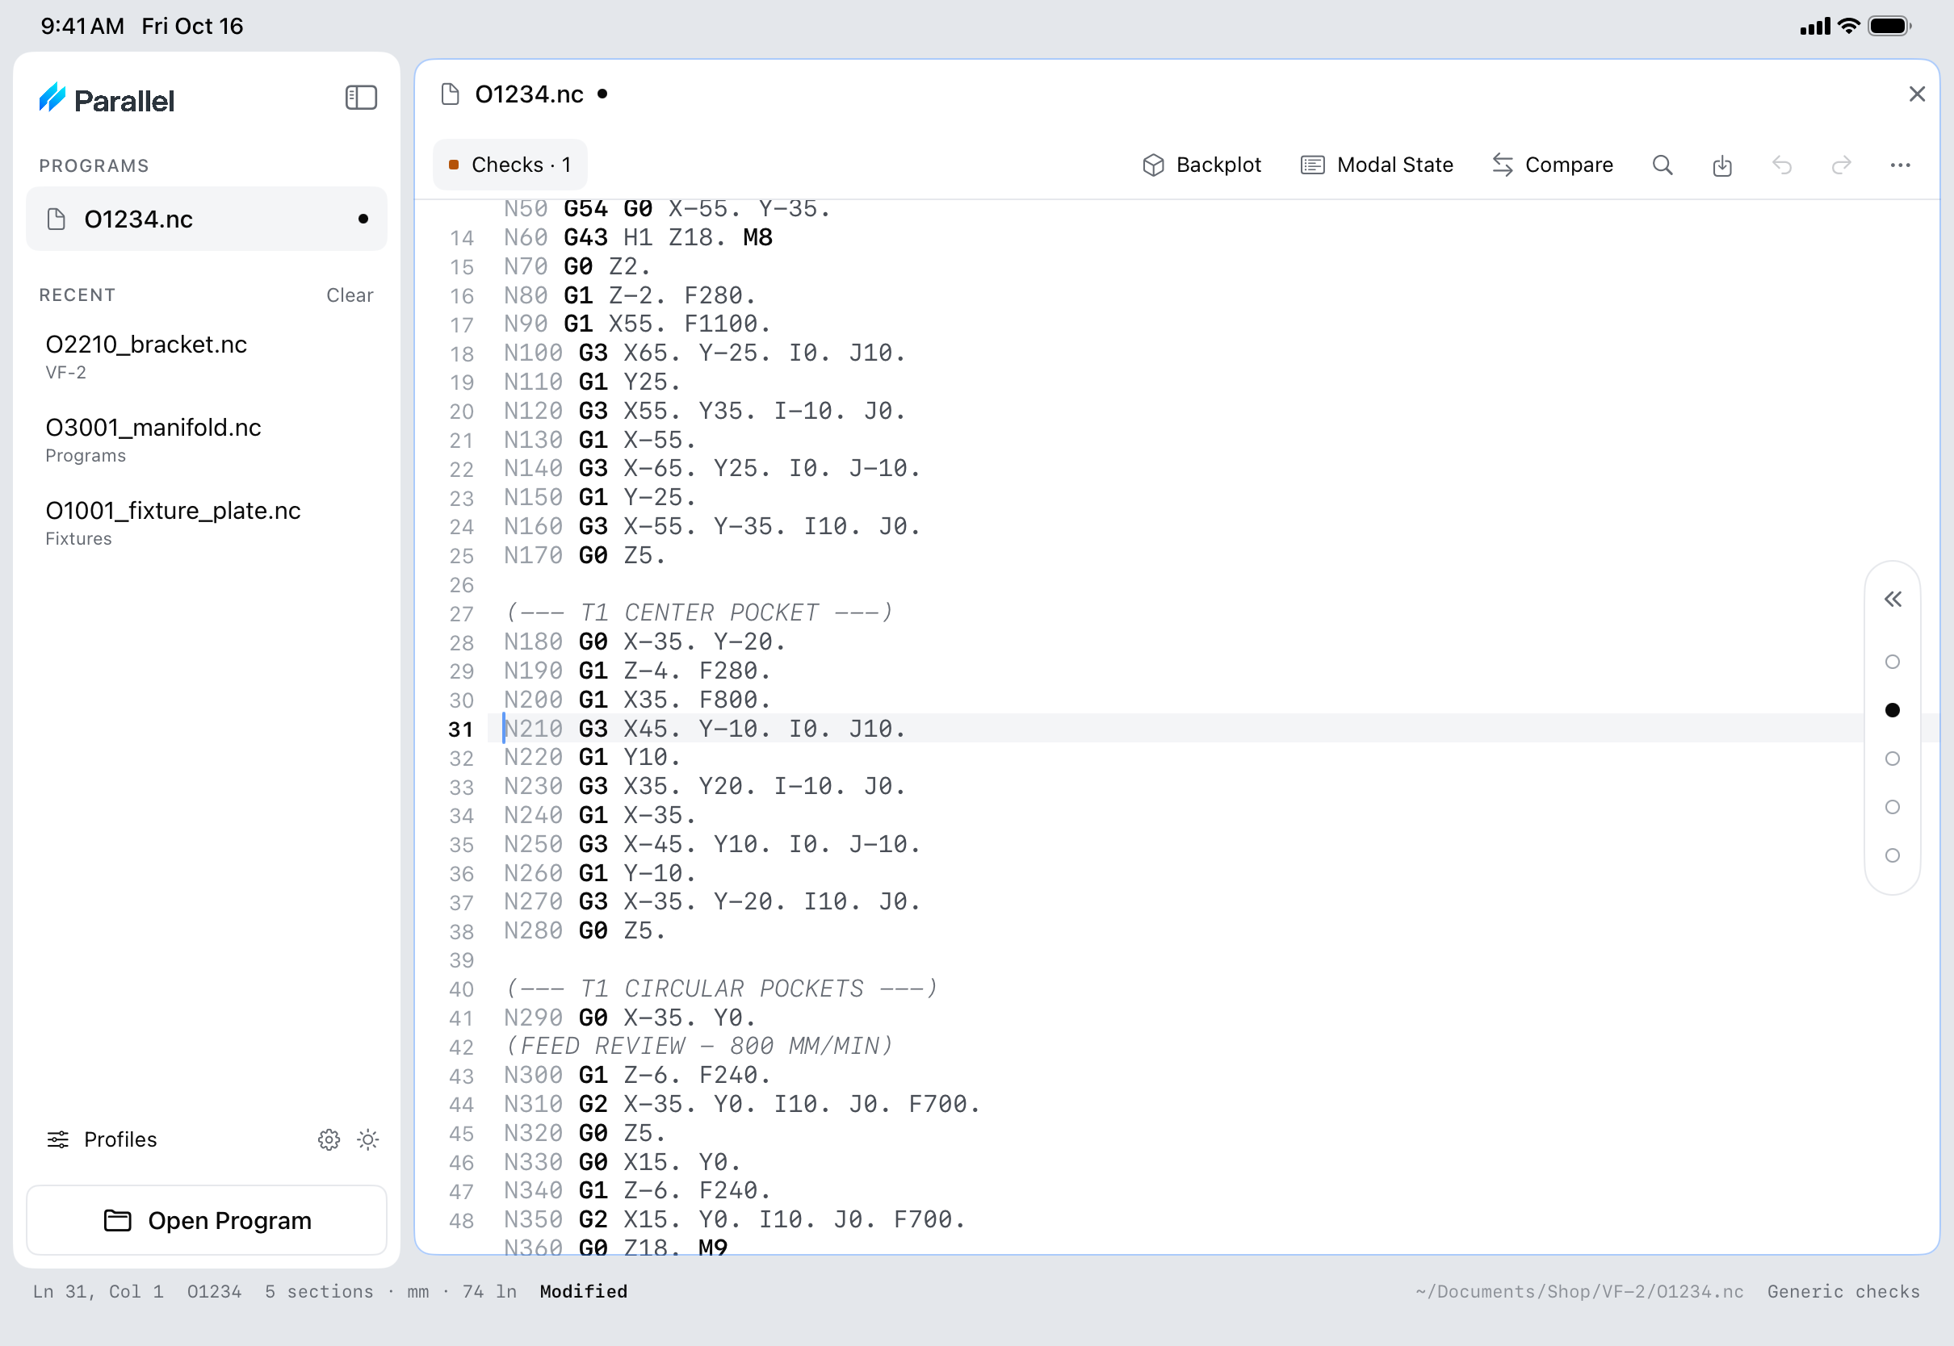The height and width of the screenshot is (1346, 1954).
Task: Click line number 43 in gutter
Action: coord(462,1076)
